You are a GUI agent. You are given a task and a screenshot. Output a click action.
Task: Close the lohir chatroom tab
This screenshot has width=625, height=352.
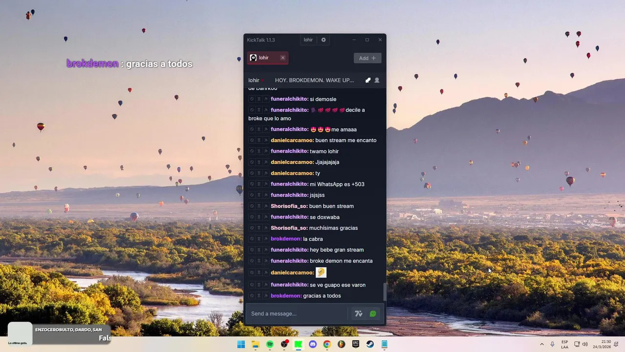pos(283,58)
